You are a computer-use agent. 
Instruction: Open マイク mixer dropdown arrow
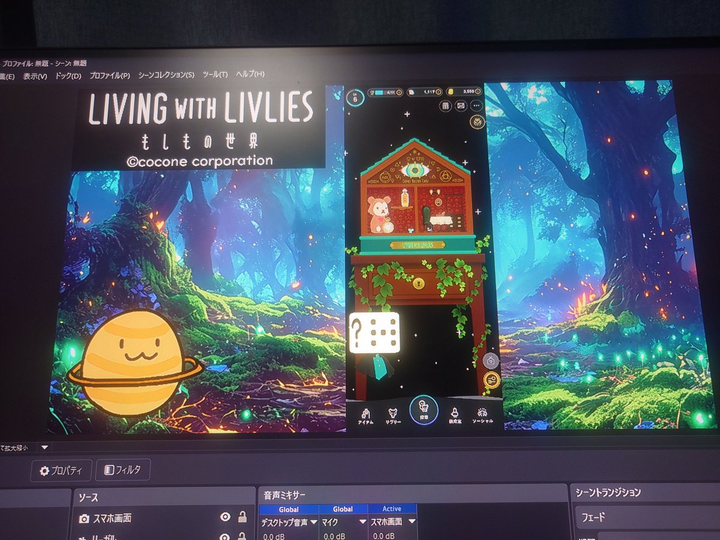(362, 522)
